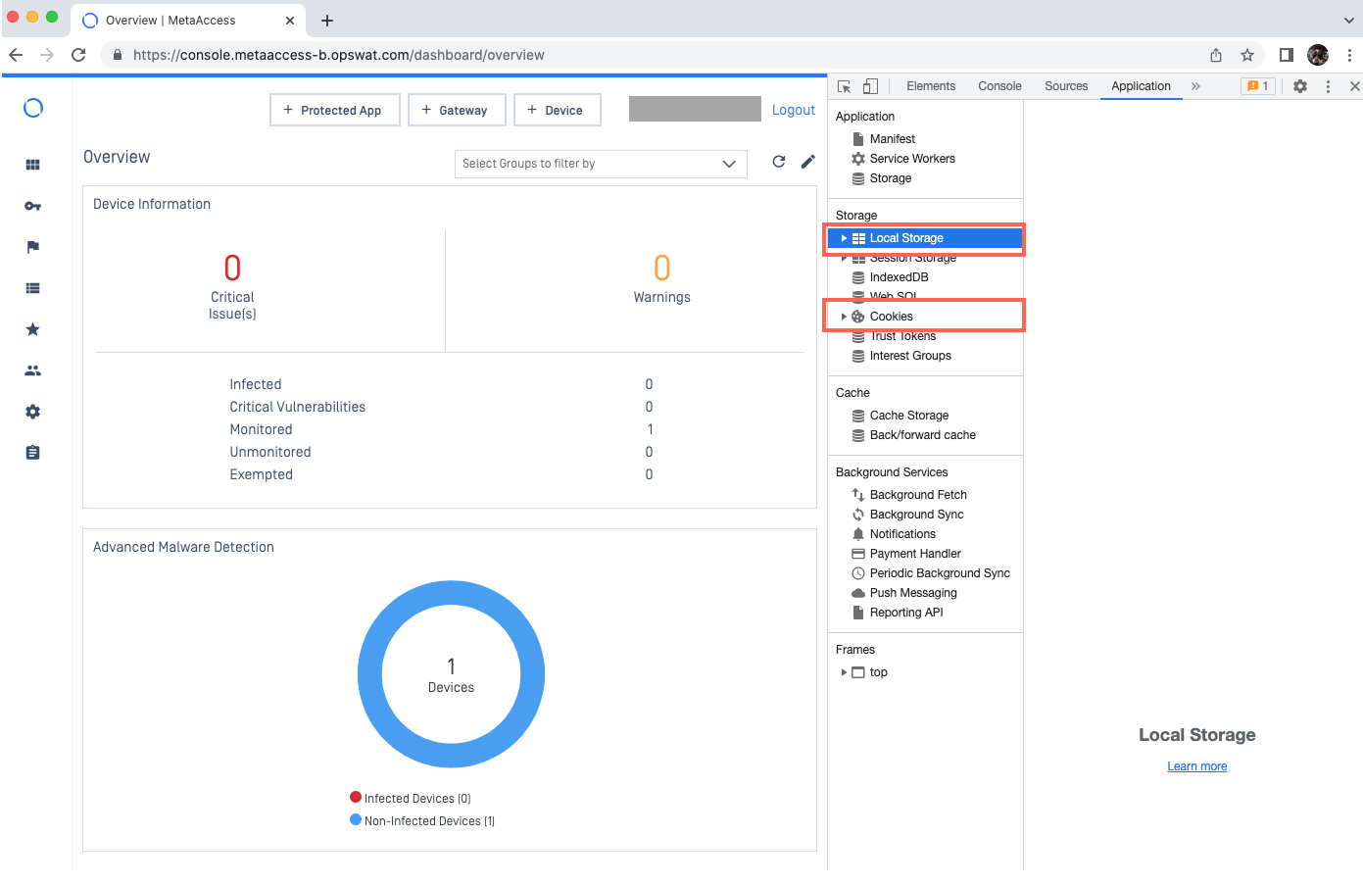The image size is (1363, 886).
Task: Expand the Local Storage tree item
Action: point(844,238)
